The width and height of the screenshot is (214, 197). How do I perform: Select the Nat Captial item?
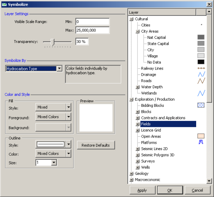coord(156,38)
